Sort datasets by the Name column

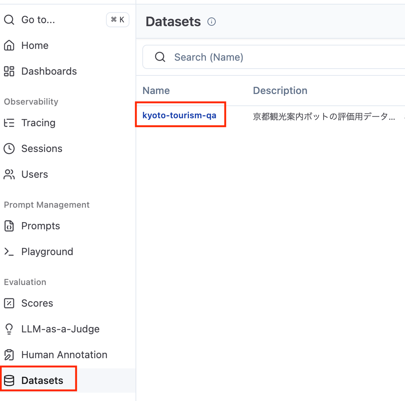[156, 90]
